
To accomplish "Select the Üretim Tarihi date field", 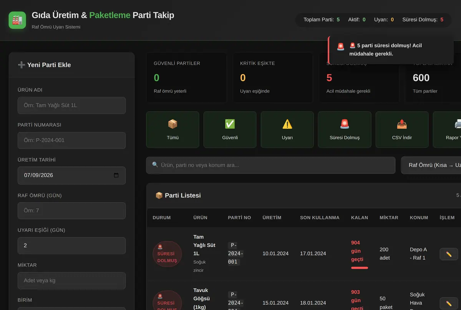I will (71, 175).
